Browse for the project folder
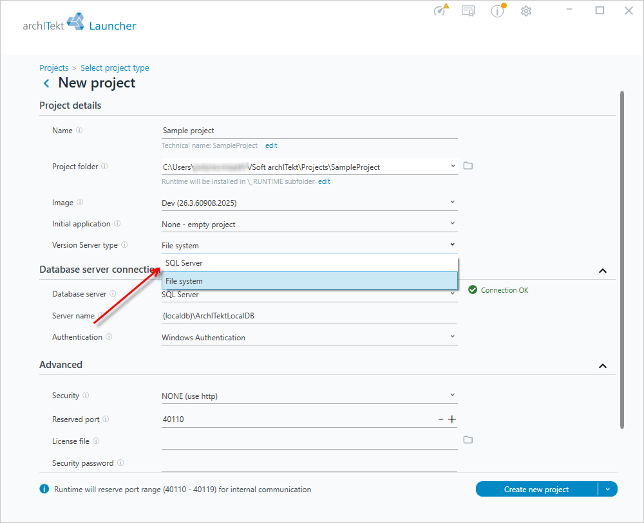 (468, 166)
